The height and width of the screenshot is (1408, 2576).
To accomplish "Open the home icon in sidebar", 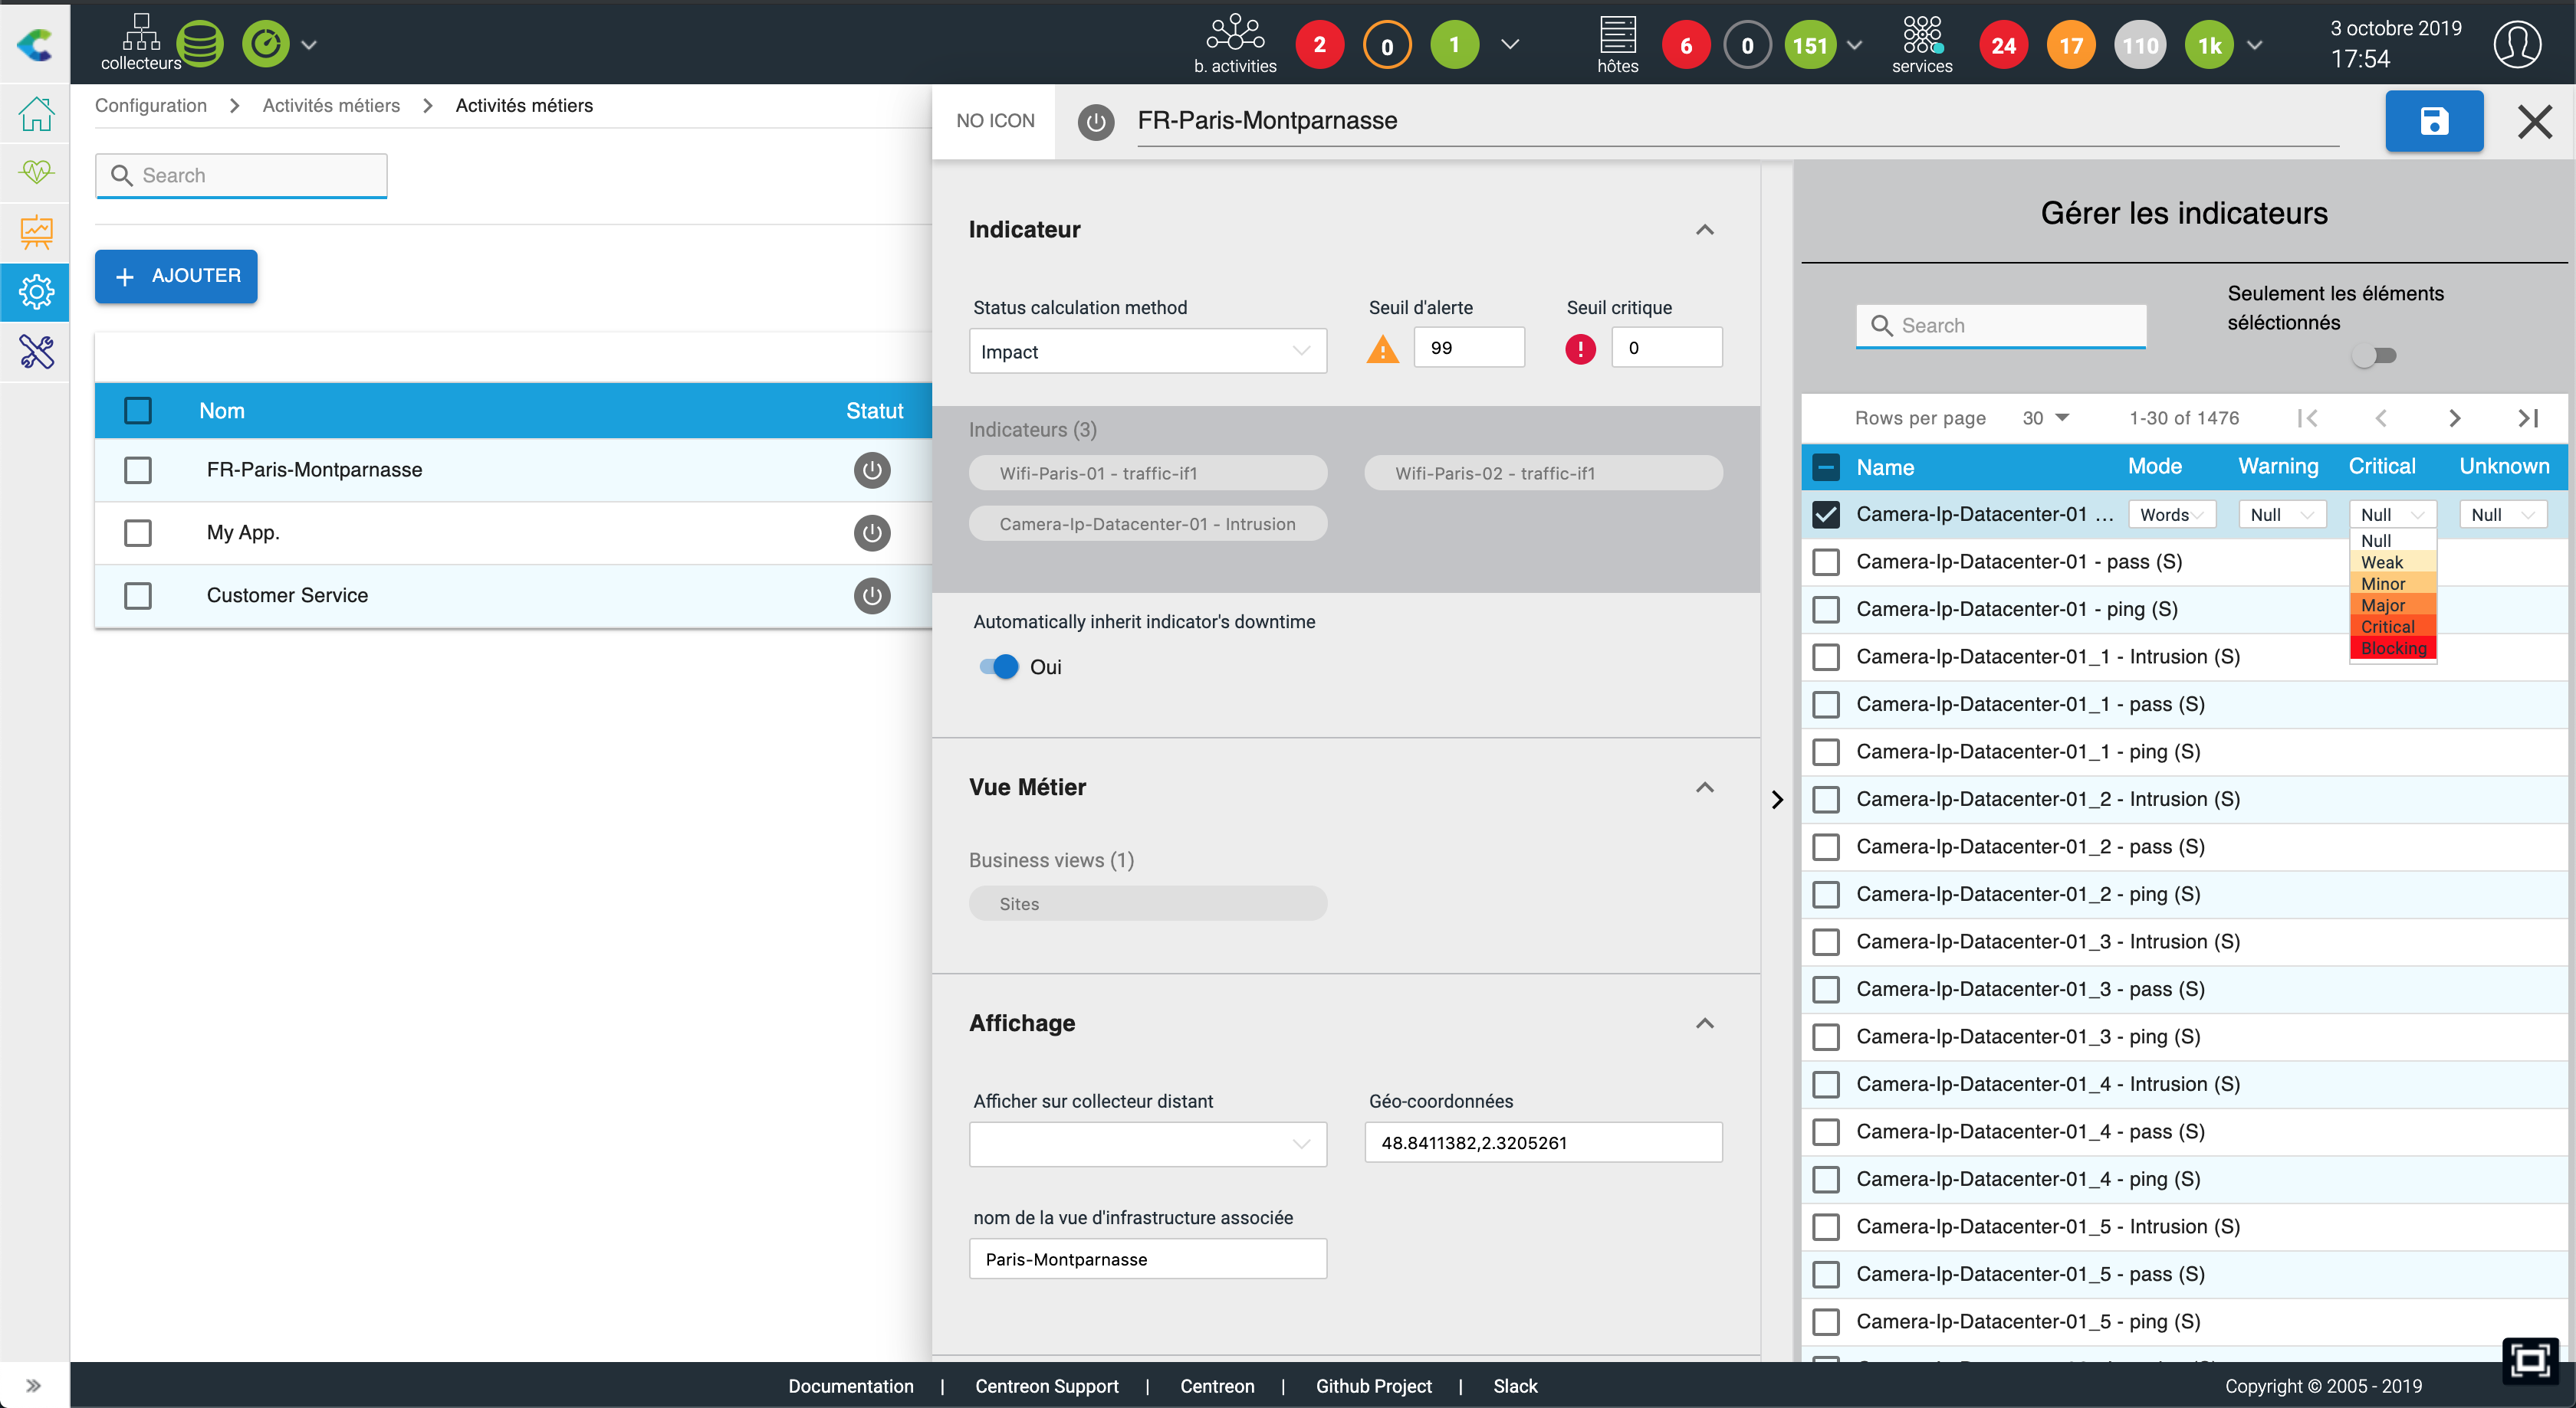I will [x=36, y=114].
